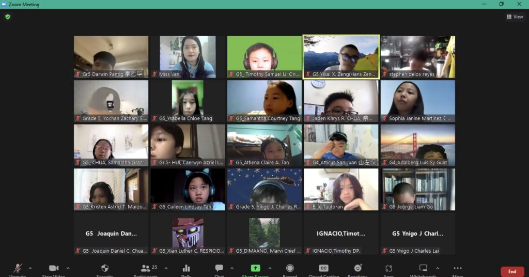529x277 pixels.
Task: Open share options arrow beside Share Screen
Action: pos(270,268)
